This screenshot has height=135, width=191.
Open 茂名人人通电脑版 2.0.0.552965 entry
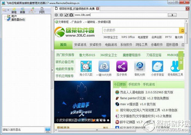tap(147, 92)
